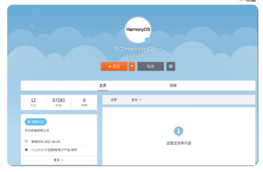This screenshot has width=263, height=172.
Task: Expand the 更多 dropdown in the feed filter bar
Action: coord(136,100)
